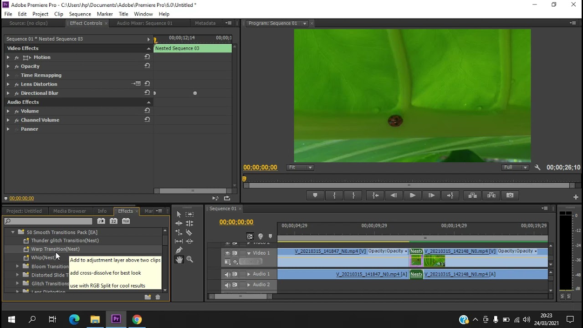This screenshot has height=328, width=583.
Task: Export a frame with camera icon
Action: (510, 195)
